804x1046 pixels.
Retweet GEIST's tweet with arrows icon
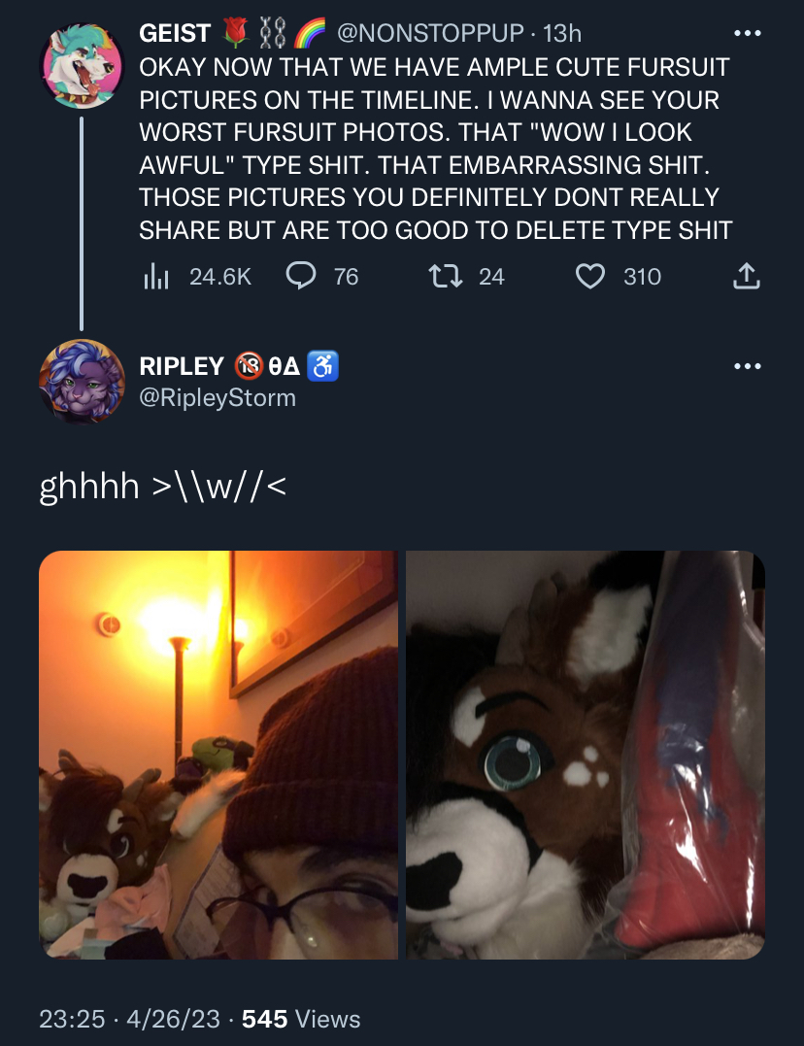pos(445,276)
